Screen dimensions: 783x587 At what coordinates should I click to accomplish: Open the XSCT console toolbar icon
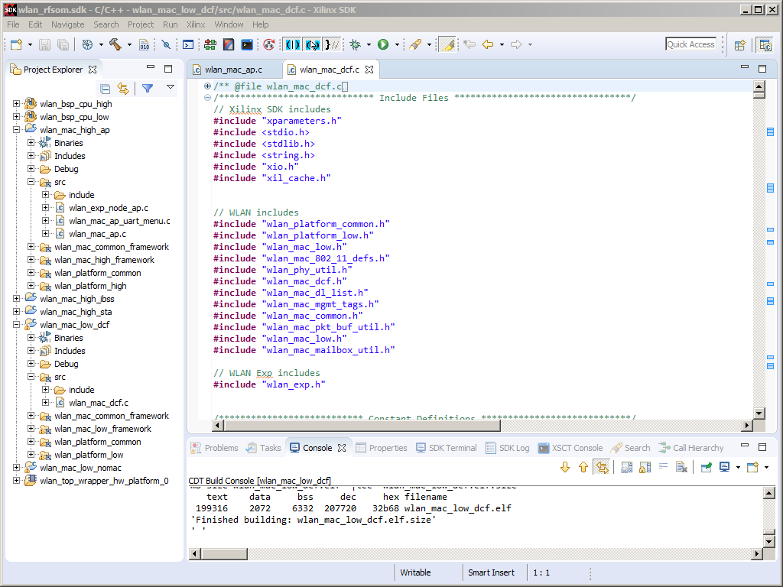188,44
